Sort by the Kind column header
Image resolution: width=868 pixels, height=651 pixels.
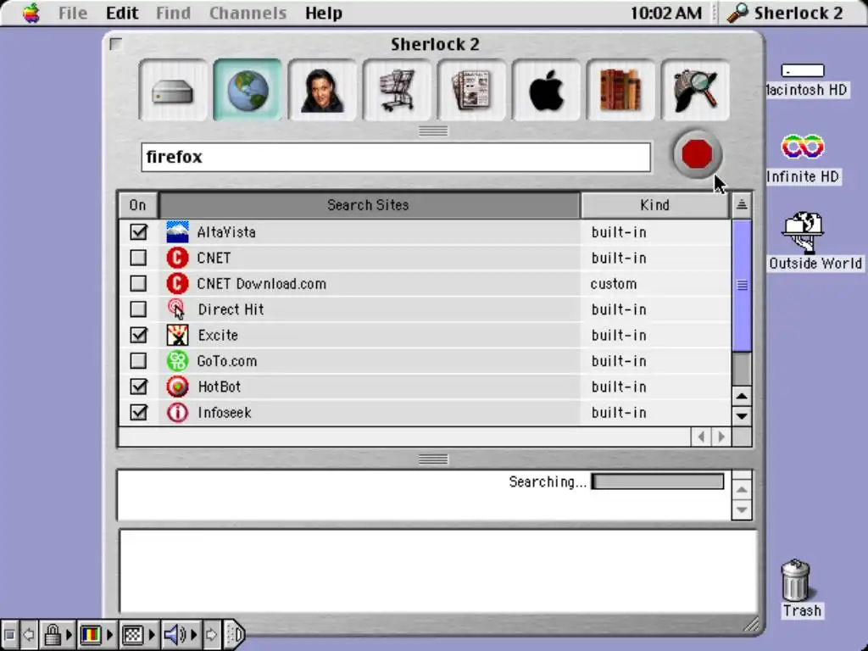[655, 205]
